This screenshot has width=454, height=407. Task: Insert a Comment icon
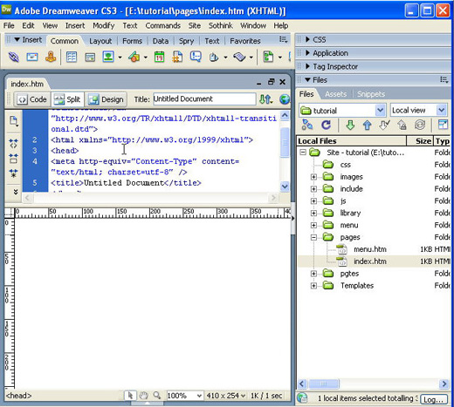click(196, 57)
